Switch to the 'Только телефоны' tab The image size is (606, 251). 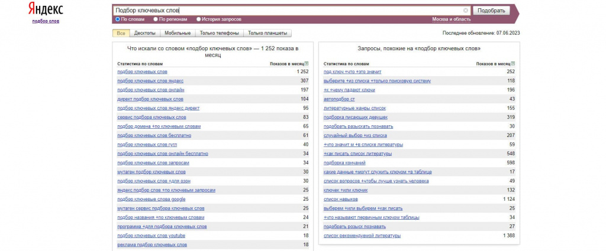[219, 33]
